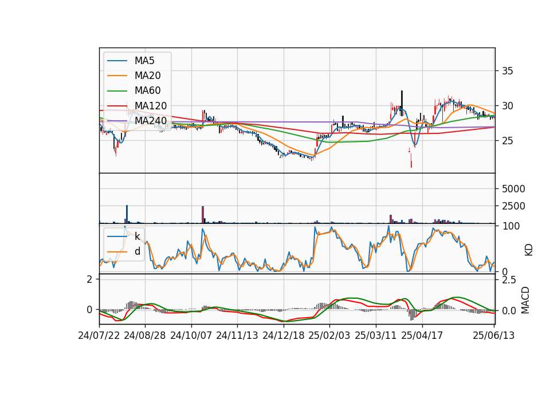The width and height of the screenshot is (550, 395).
Task: Click the 5000 volume axis label
Action: point(513,189)
